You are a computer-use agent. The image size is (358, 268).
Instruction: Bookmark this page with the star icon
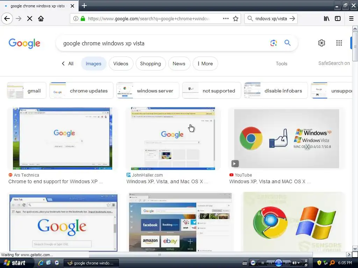(236, 18)
